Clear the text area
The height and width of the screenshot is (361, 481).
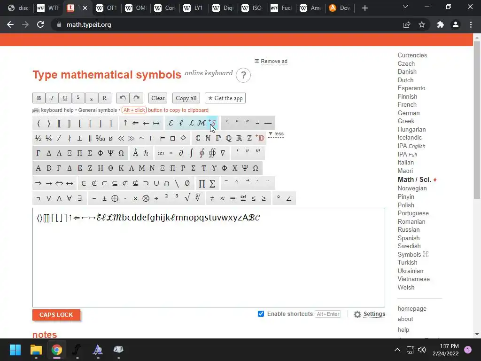tap(158, 98)
